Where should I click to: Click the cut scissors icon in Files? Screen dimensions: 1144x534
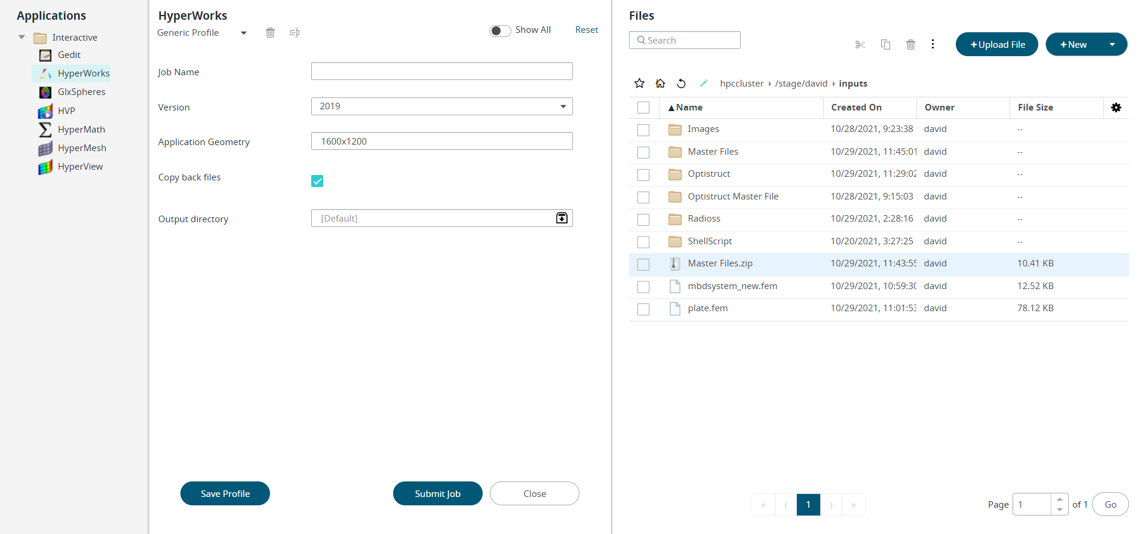pos(860,45)
